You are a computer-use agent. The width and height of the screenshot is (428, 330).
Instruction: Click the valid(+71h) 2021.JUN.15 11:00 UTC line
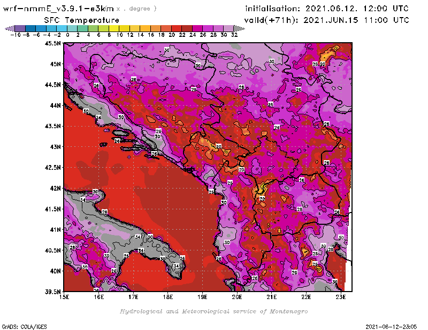coord(327,20)
